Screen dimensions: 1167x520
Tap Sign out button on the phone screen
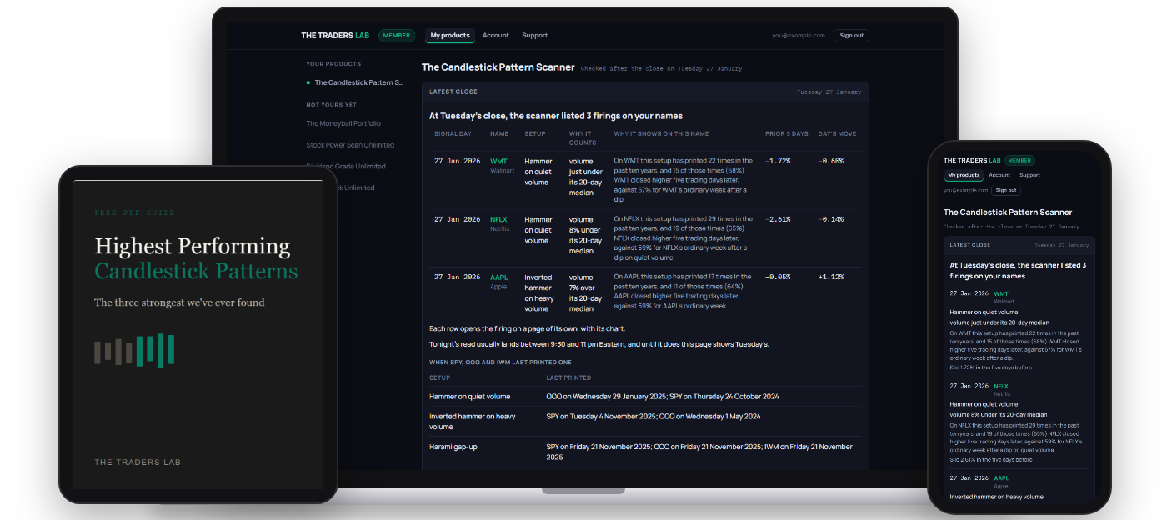pyautogui.click(x=1006, y=190)
